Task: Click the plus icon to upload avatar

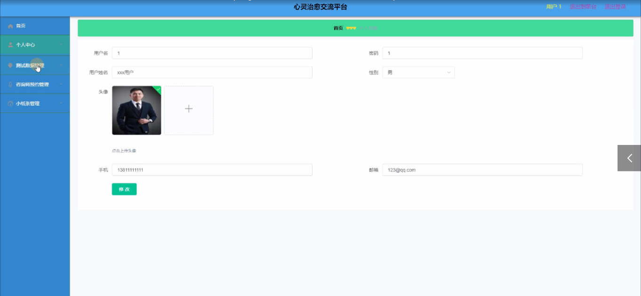Action: click(189, 109)
